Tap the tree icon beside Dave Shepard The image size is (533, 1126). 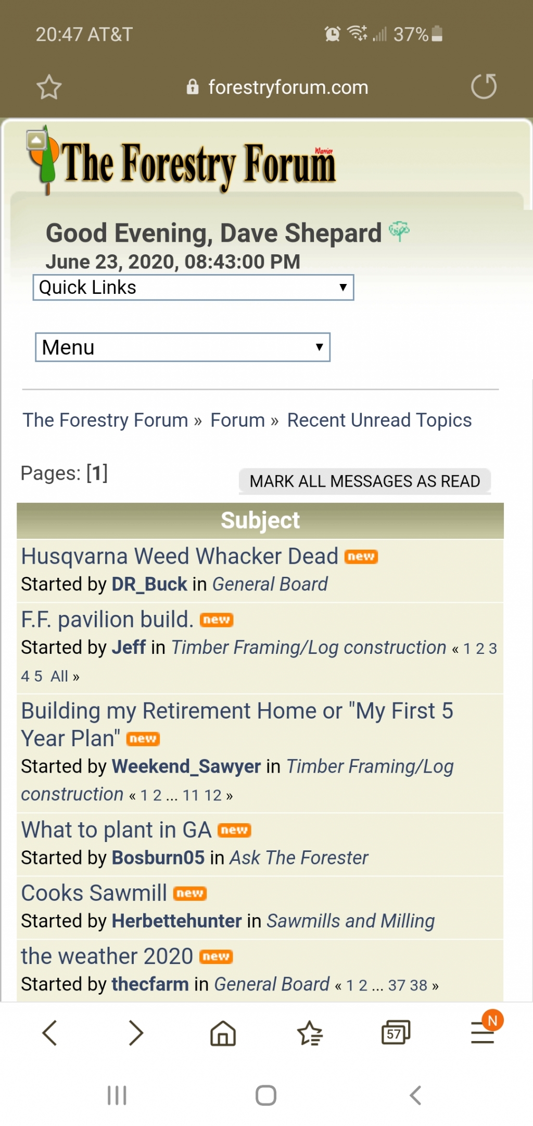point(399,231)
